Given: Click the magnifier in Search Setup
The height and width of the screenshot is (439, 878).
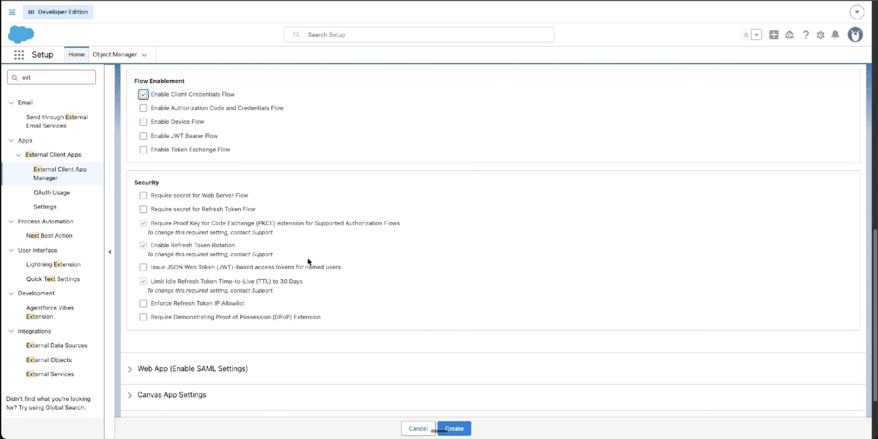Looking at the screenshot, I should 296,35.
